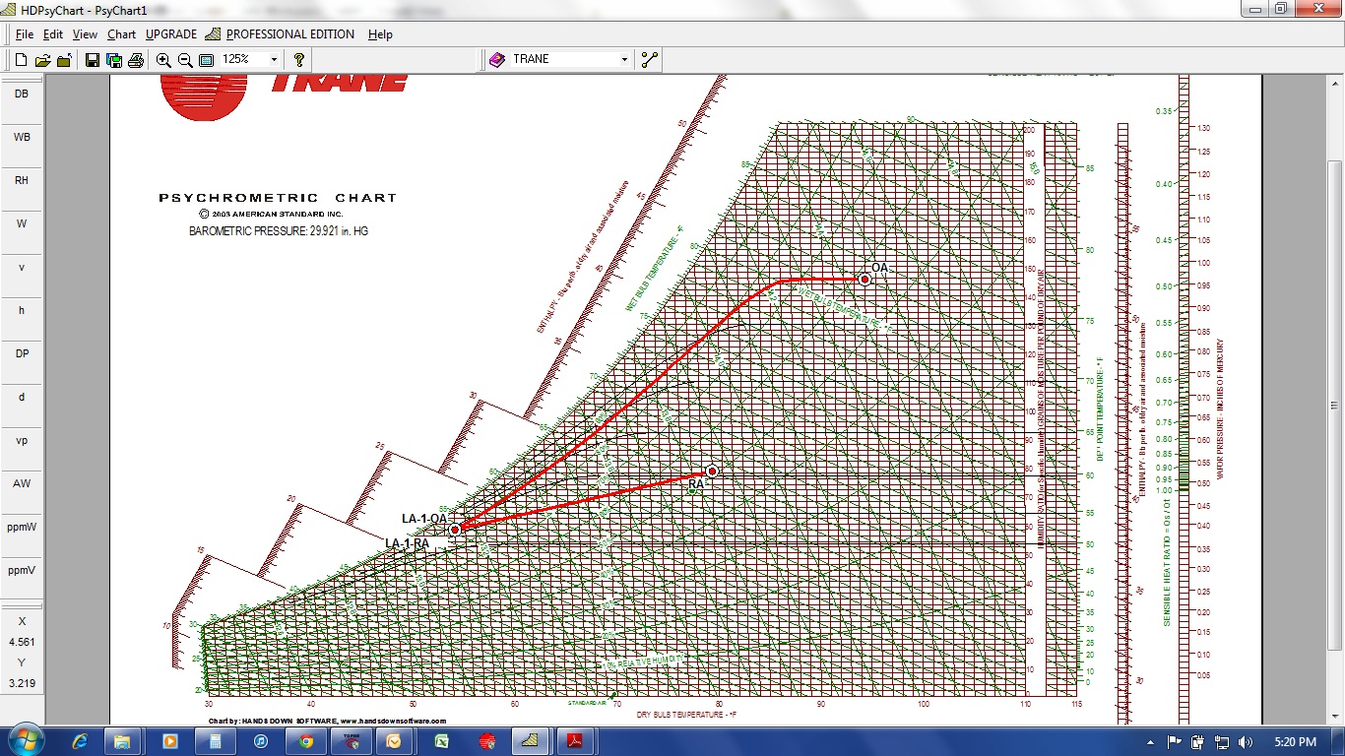Launch Internet Explorer from taskbar
Image resolution: width=1345 pixels, height=756 pixels.
81,741
